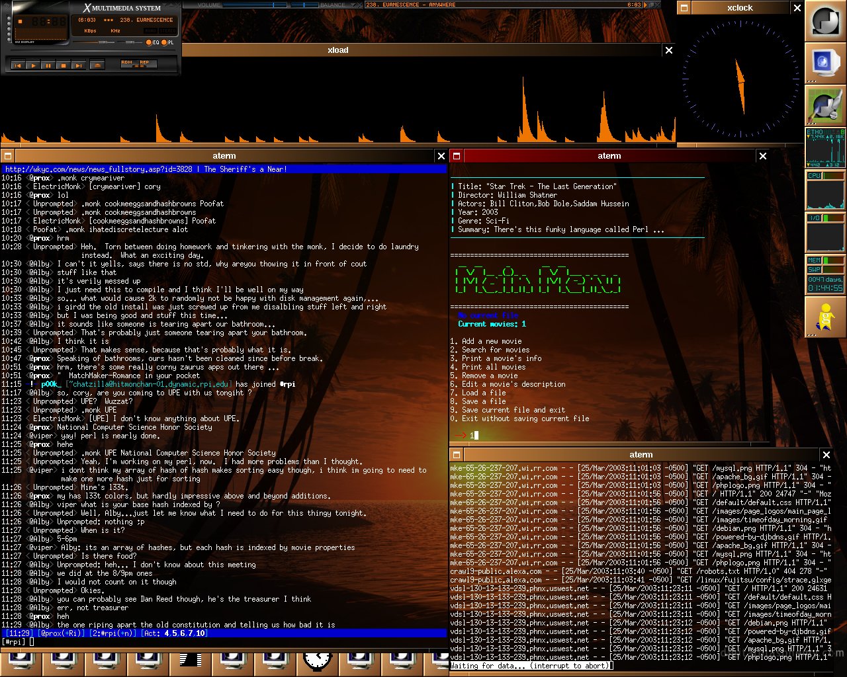The height and width of the screenshot is (677, 847).
Task: Click the ETH0 network monitor dockapp
Action: point(825,148)
